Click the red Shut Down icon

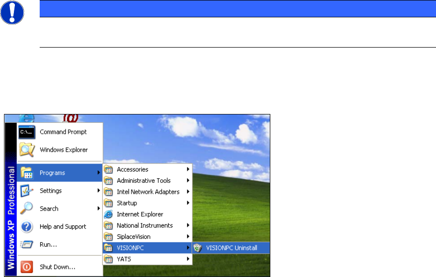pos(27,267)
